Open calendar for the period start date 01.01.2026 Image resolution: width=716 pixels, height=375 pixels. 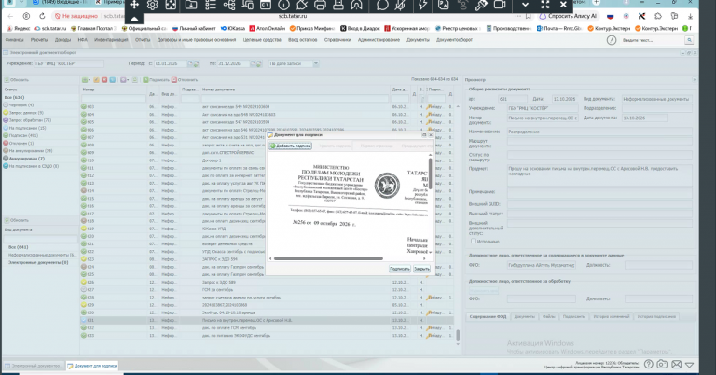pyautogui.click(x=190, y=64)
